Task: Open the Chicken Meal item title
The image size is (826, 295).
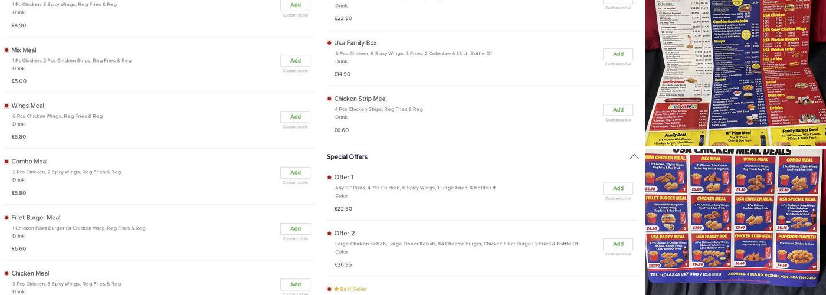Action: tap(30, 274)
